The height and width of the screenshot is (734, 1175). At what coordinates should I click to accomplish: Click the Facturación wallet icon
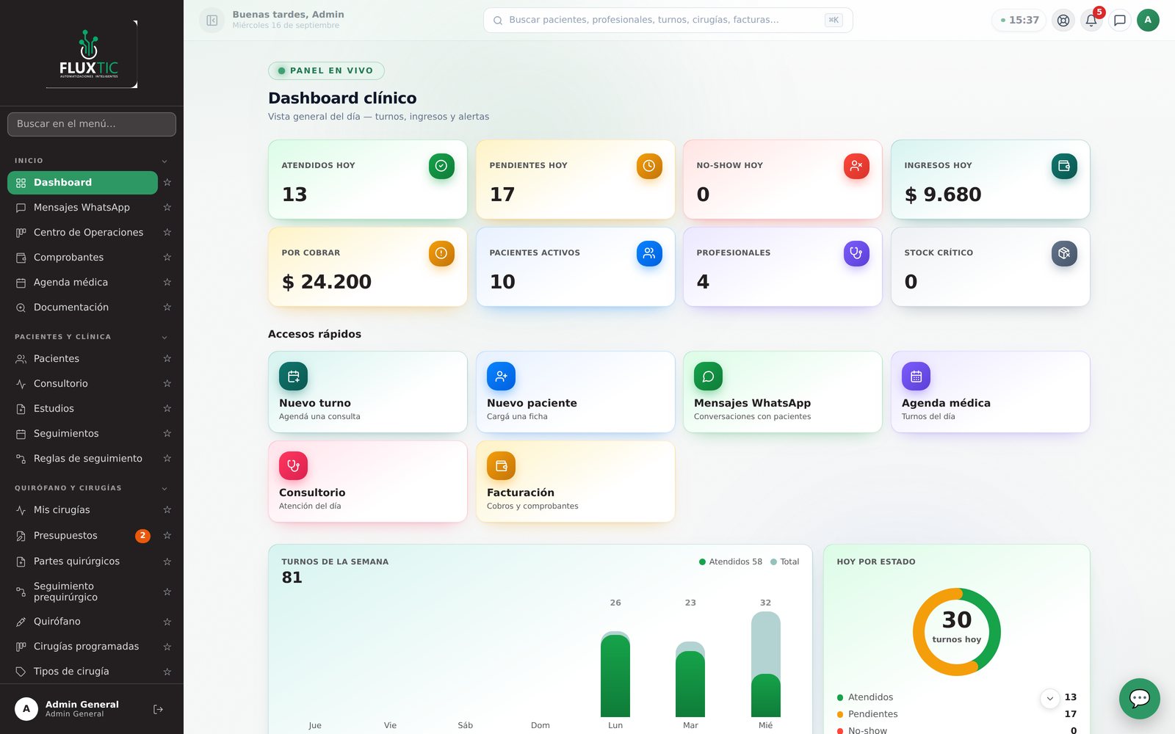(x=501, y=466)
